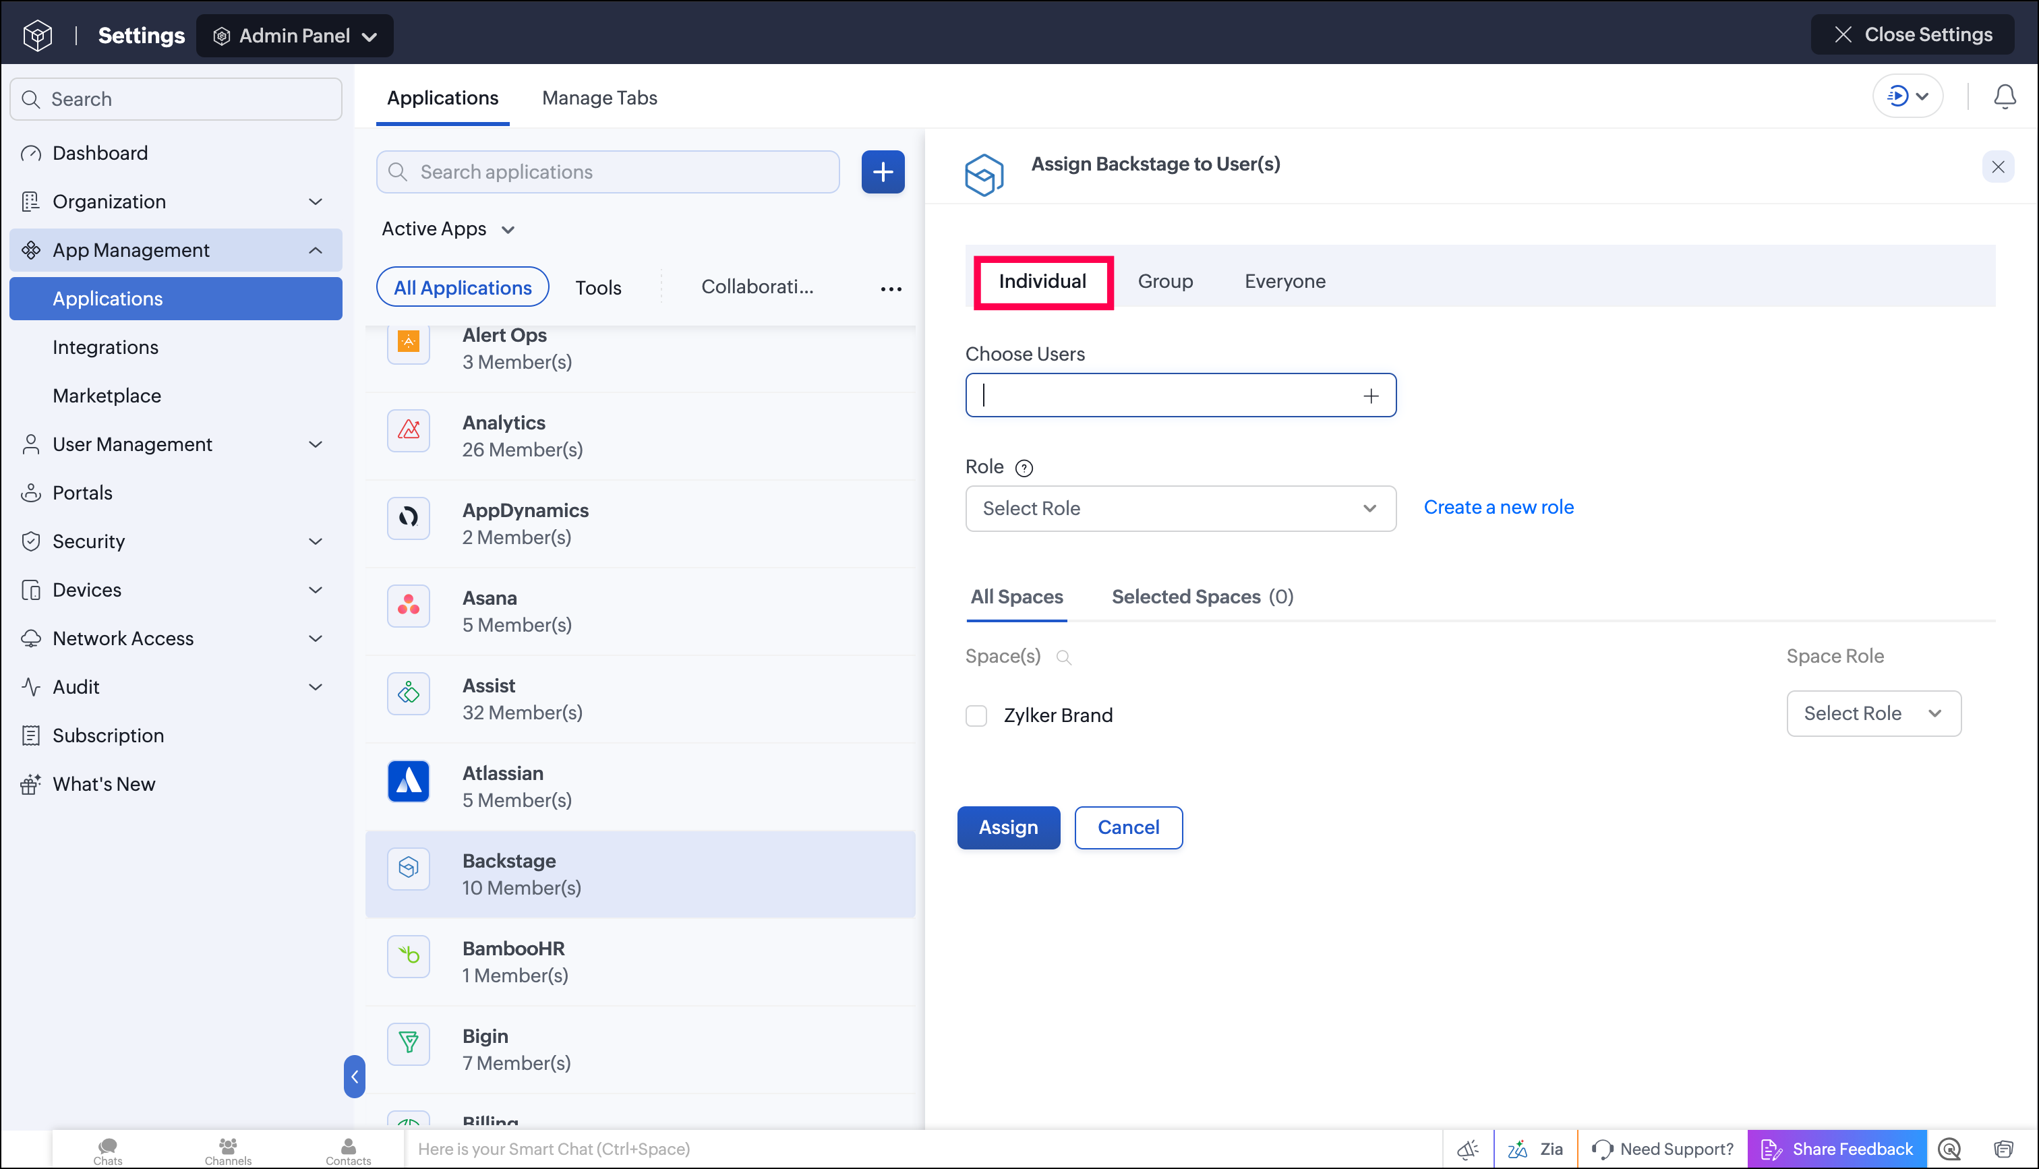Click the Alert Ops app icon
Viewport: 2039px width, 1169px height.
coord(409,343)
